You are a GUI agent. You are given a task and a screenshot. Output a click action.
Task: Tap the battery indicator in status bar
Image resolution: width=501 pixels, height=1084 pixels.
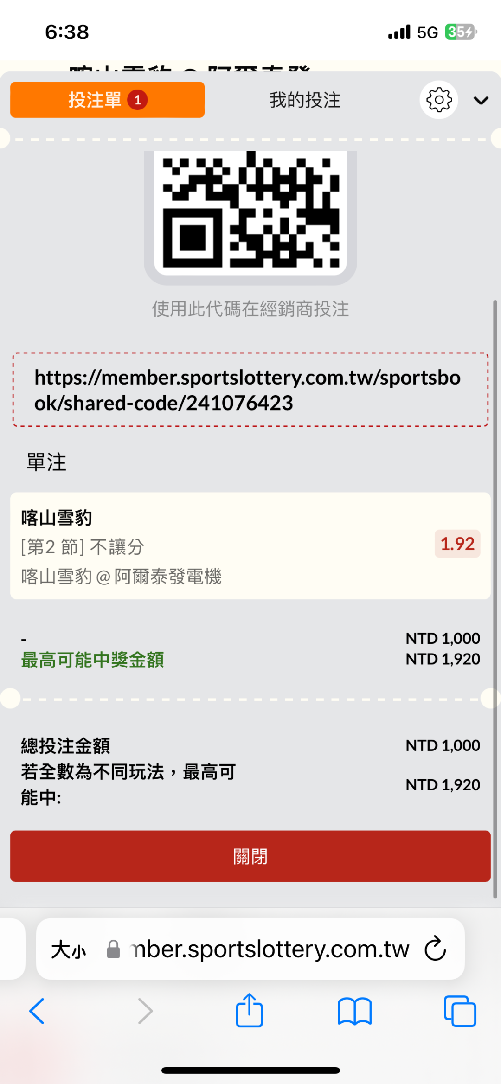click(x=461, y=32)
